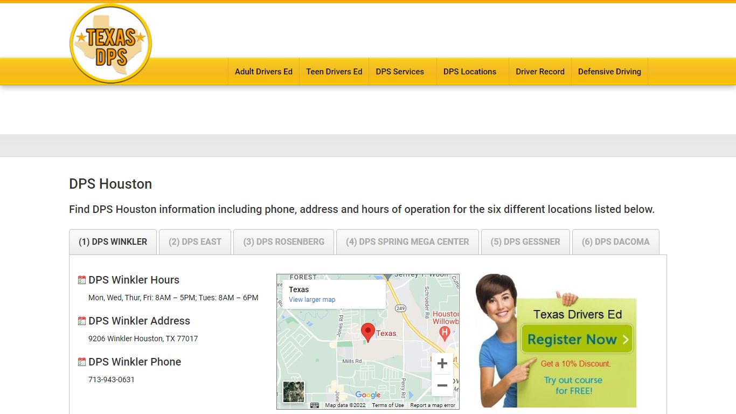The height and width of the screenshot is (414, 736).
Task: Open the Adult Drivers Ed menu
Action: (x=263, y=71)
